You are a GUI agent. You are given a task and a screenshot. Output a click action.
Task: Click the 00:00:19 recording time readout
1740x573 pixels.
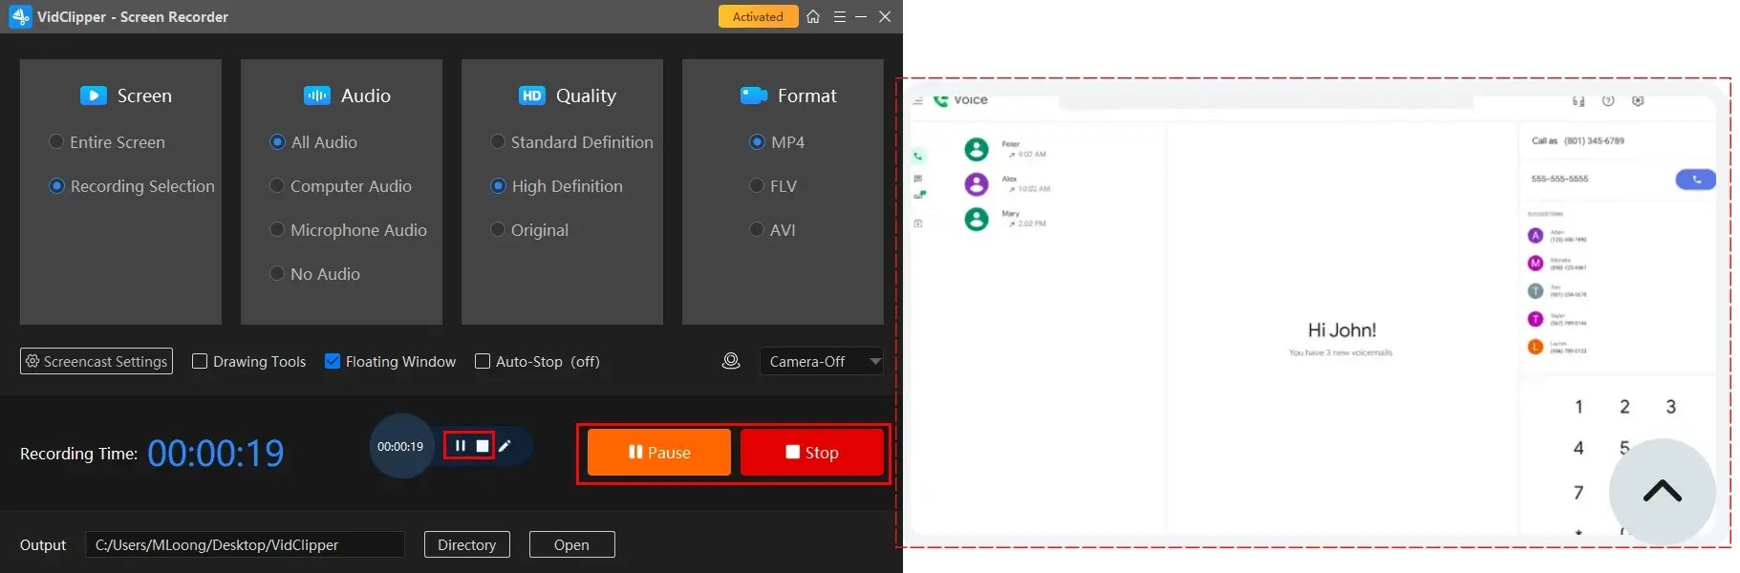point(216,453)
